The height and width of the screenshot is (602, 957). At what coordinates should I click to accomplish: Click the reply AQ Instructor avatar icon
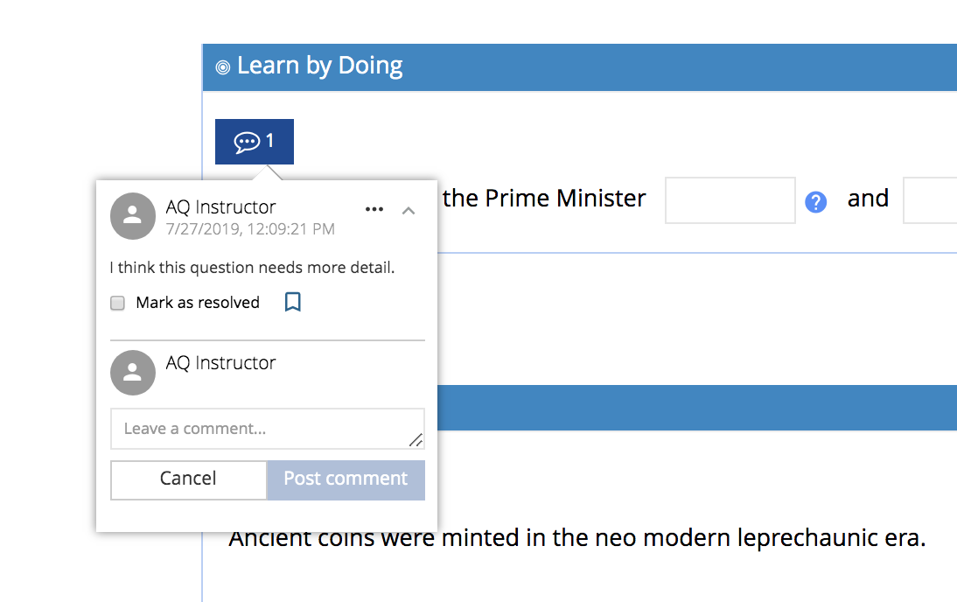[132, 373]
